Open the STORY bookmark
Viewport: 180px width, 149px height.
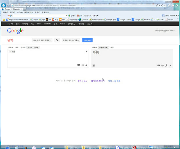[161, 19]
